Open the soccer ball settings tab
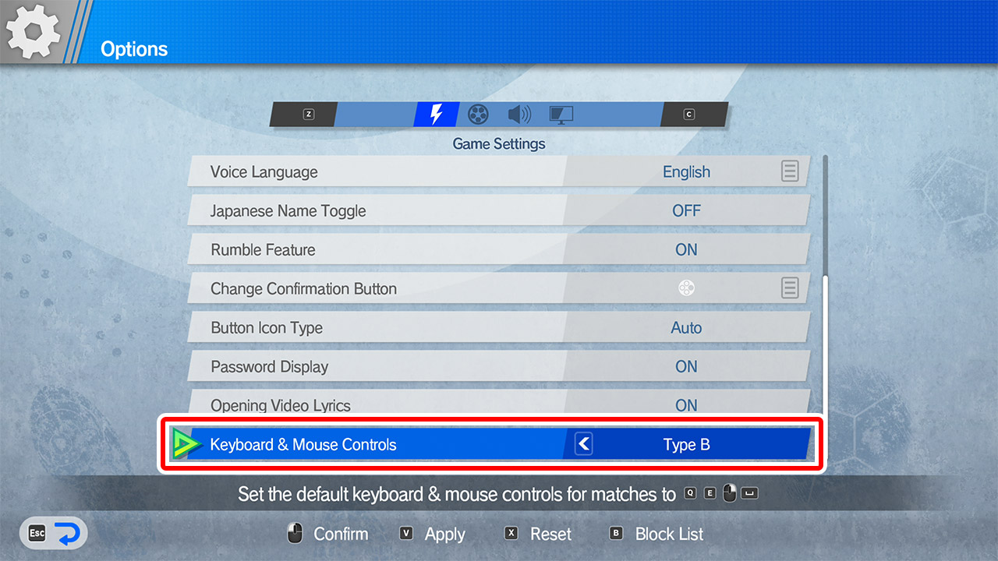 (478, 115)
